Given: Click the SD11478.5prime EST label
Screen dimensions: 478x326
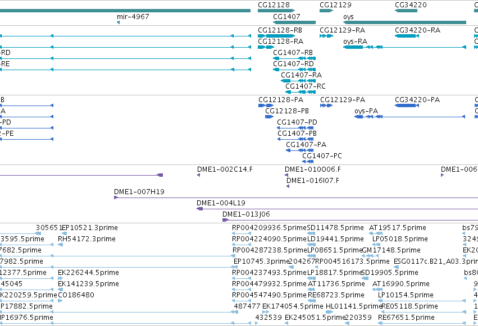Looking at the screenshot, I should pos(335,228).
